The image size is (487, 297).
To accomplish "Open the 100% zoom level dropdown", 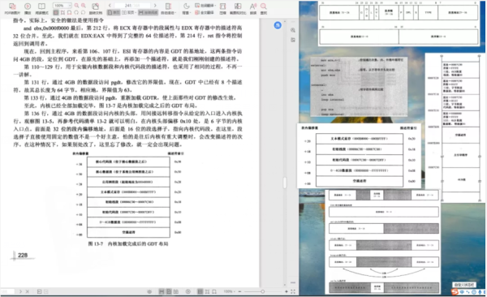I will [x=62, y=6].
